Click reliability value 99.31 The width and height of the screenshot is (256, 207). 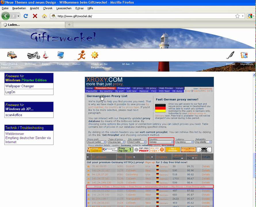(x=190, y=166)
